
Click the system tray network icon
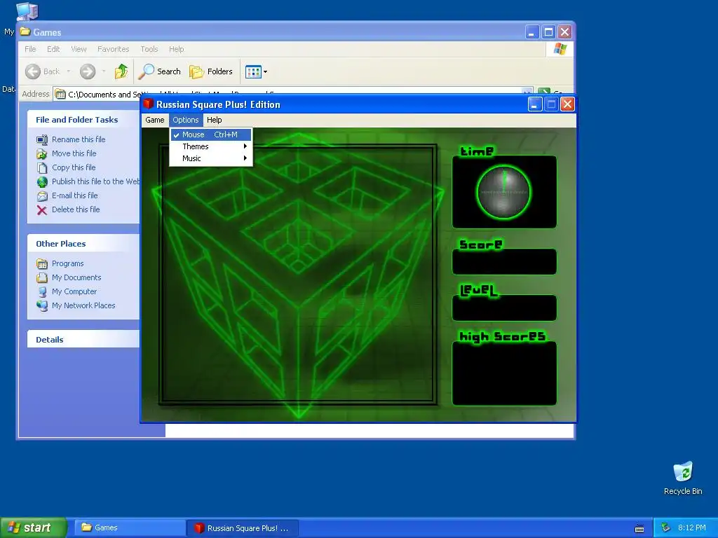pos(665,528)
